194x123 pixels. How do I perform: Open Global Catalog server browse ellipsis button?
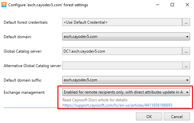coord(186,51)
